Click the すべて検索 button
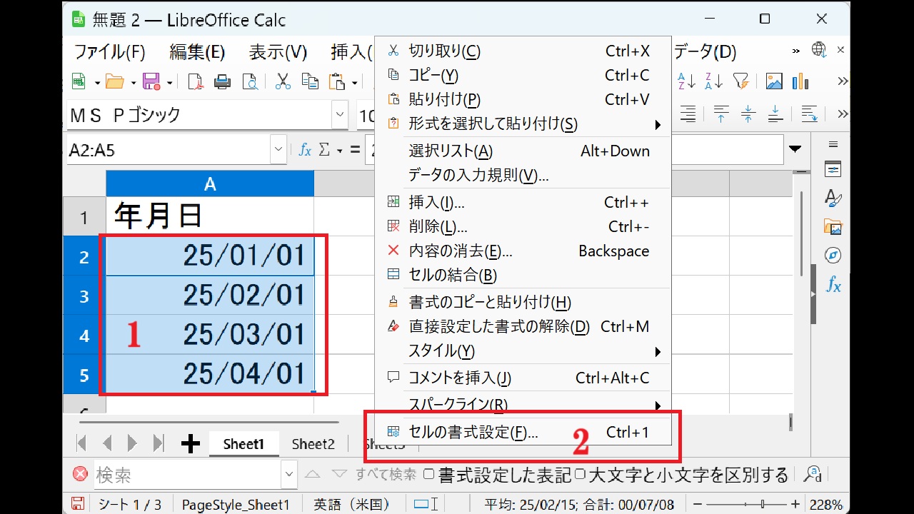Screen dimensions: 914x514 coord(386,474)
